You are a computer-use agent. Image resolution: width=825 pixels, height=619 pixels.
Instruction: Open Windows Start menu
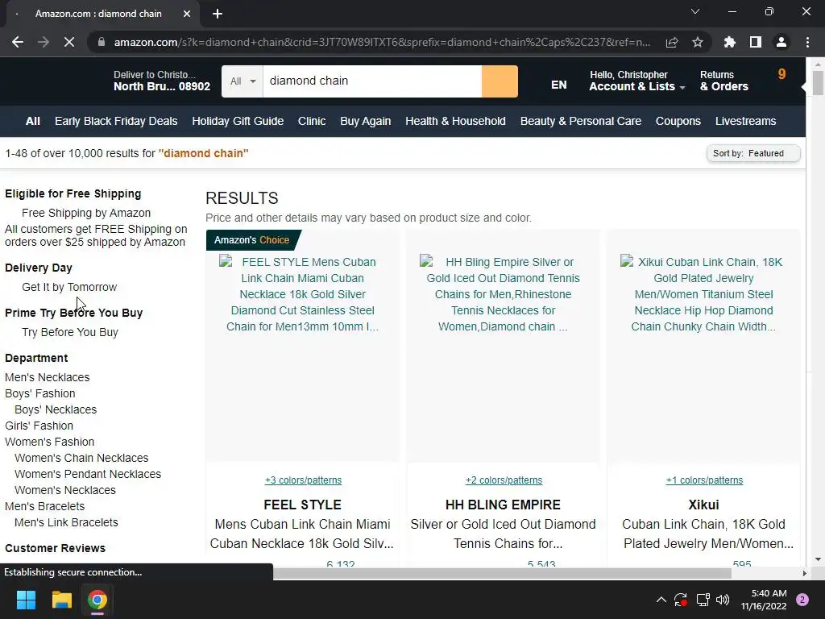click(26, 600)
